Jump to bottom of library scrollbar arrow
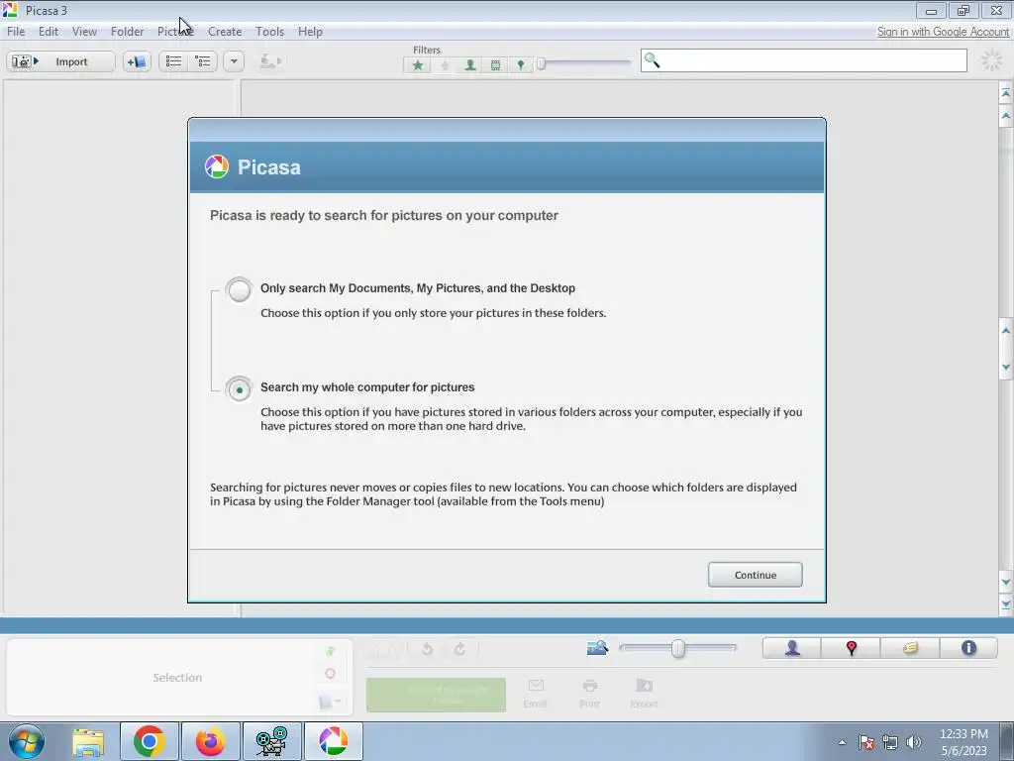 tap(1006, 604)
